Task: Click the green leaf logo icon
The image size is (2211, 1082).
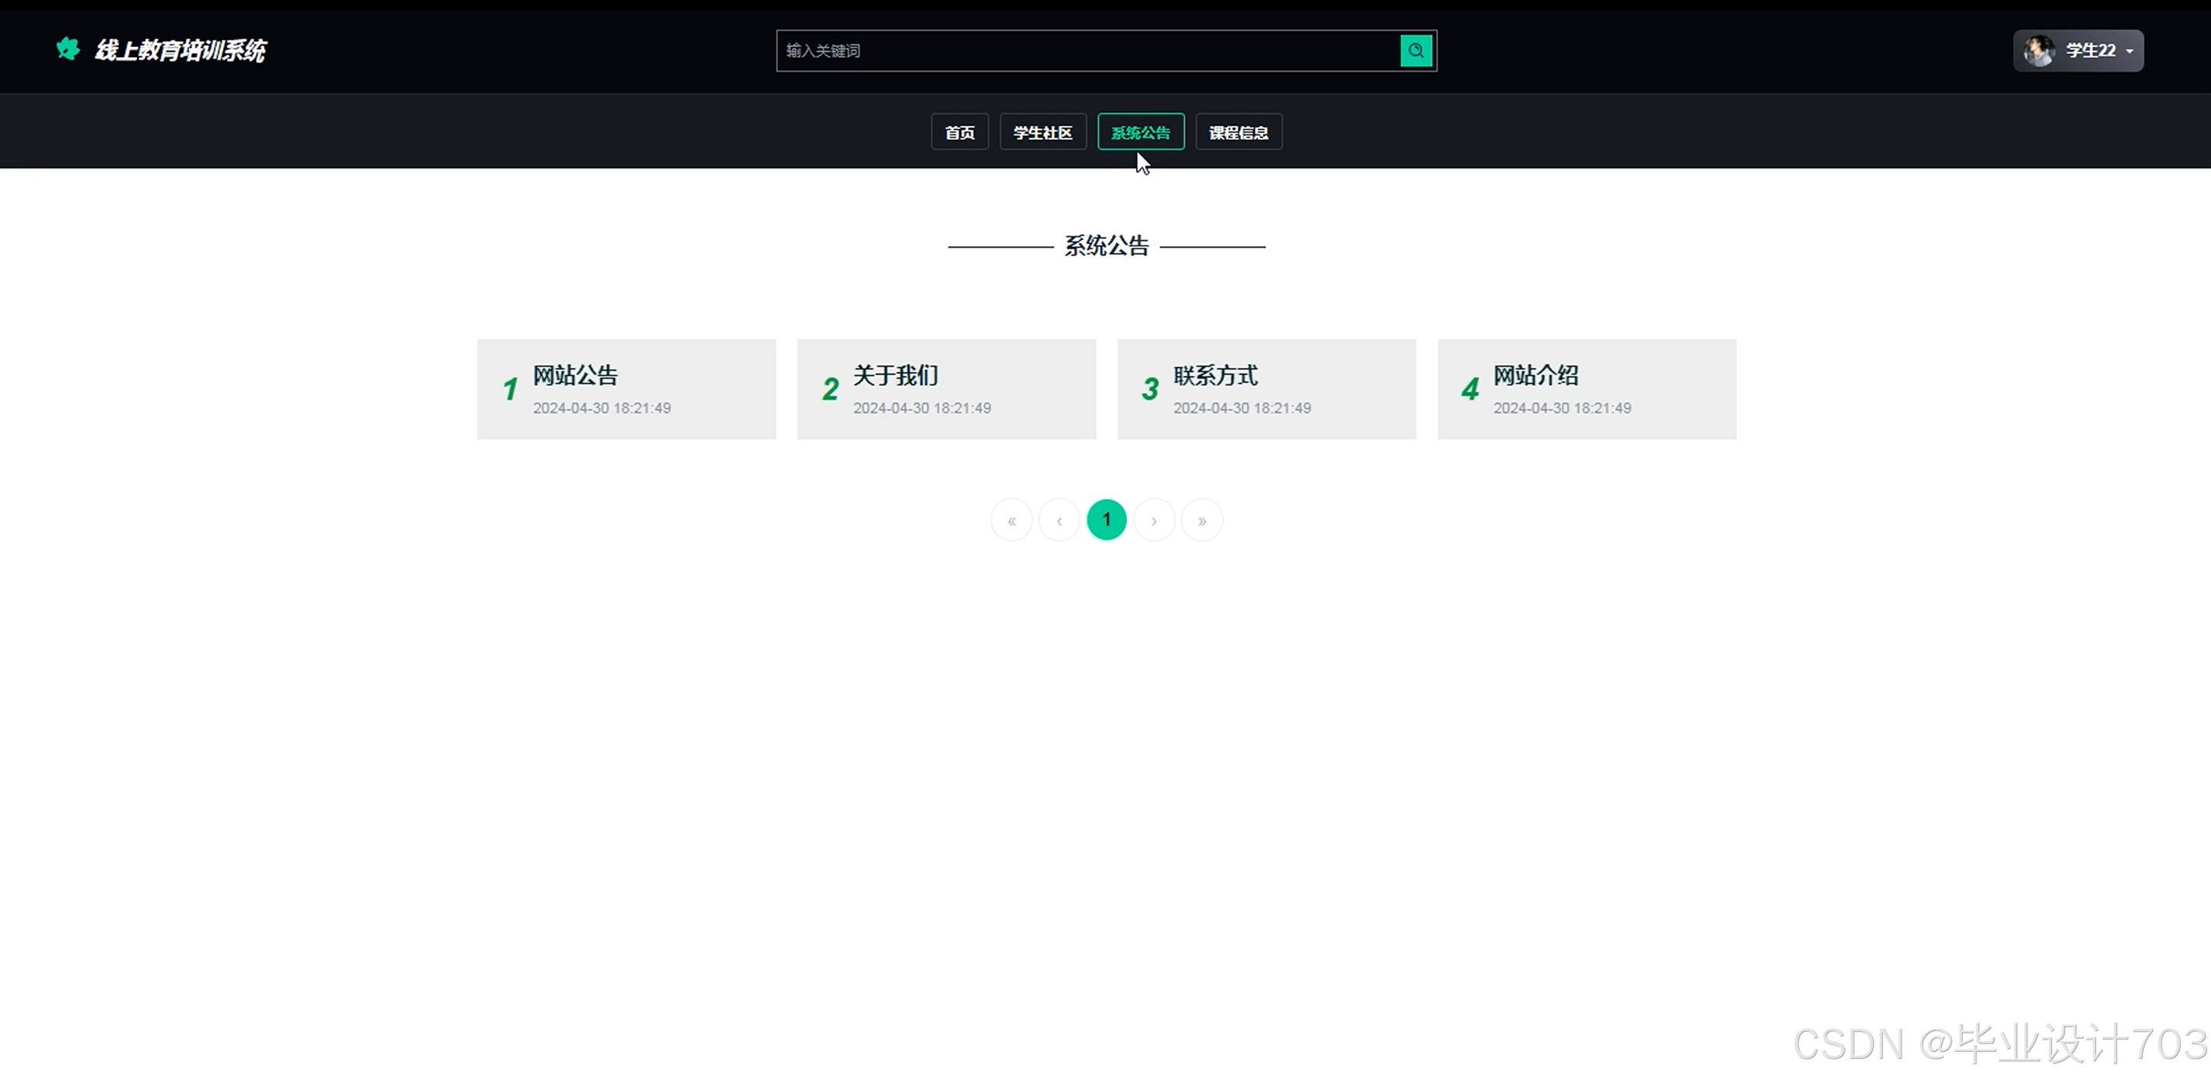Action: click(68, 49)
